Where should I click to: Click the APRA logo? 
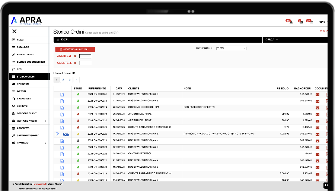coord(26,21)
